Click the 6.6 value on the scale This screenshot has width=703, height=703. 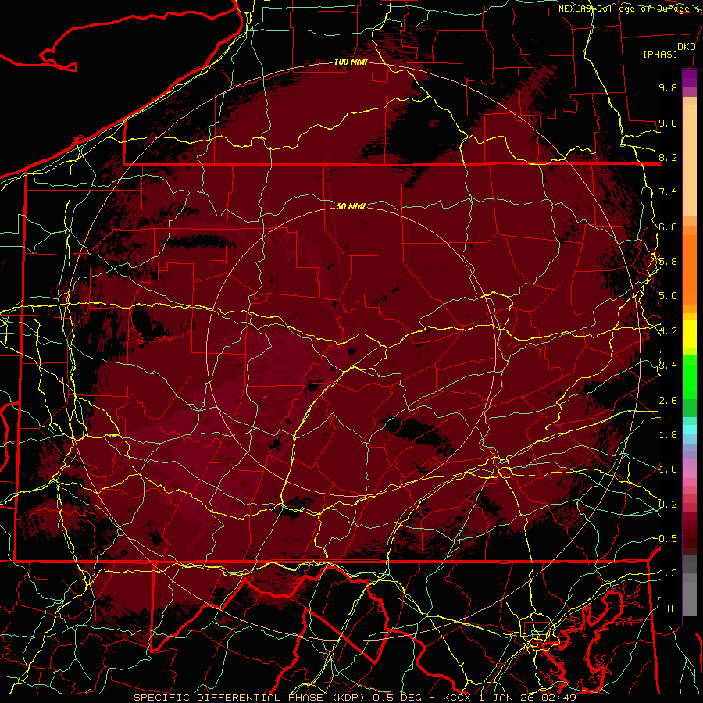pyautogui.click(x=668, y=227)
